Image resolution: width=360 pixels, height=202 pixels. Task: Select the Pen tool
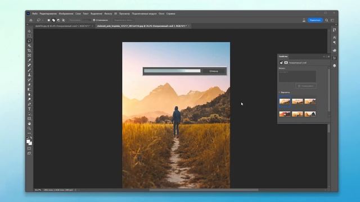tap(29, 104)
